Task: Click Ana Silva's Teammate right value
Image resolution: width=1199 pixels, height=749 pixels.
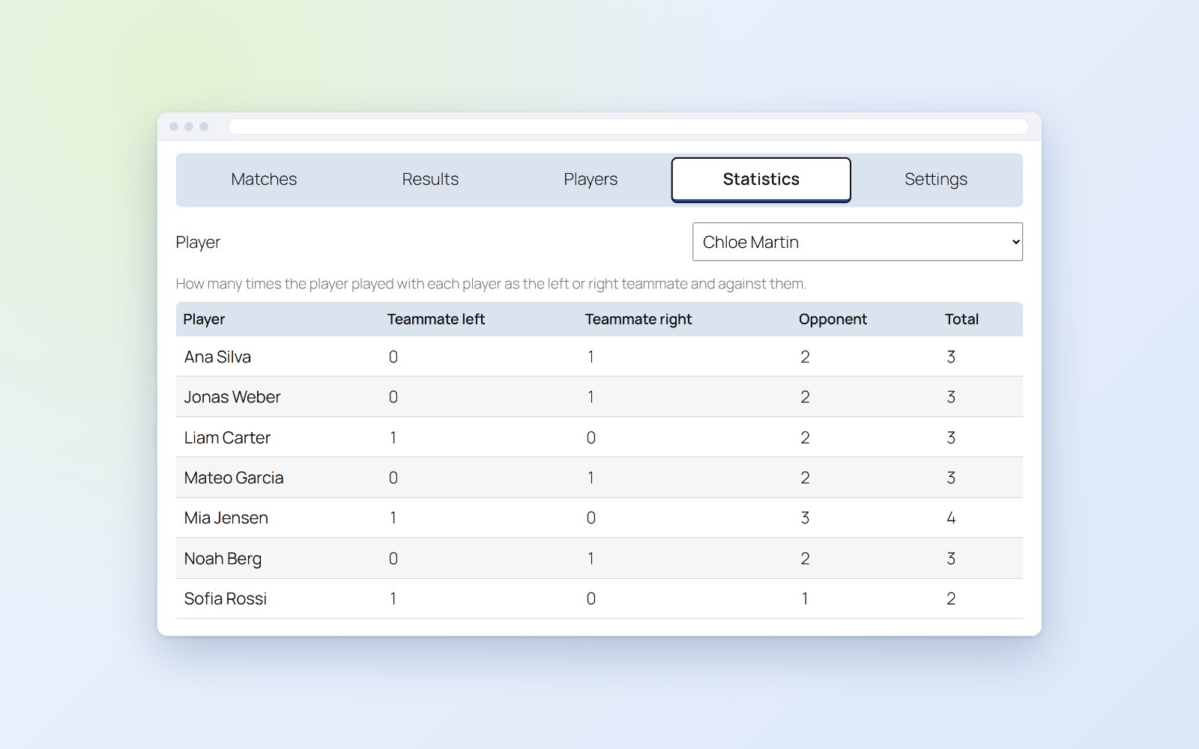Action: coord(591,357)
